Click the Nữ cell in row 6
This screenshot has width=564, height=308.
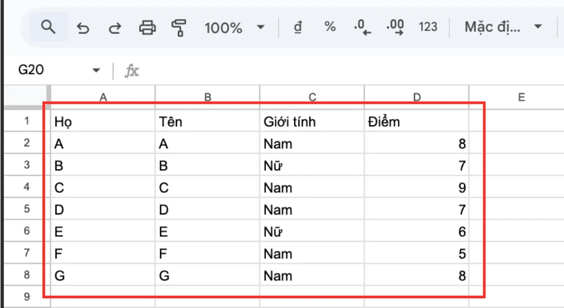pyautogui.click(x=312, y=230)
